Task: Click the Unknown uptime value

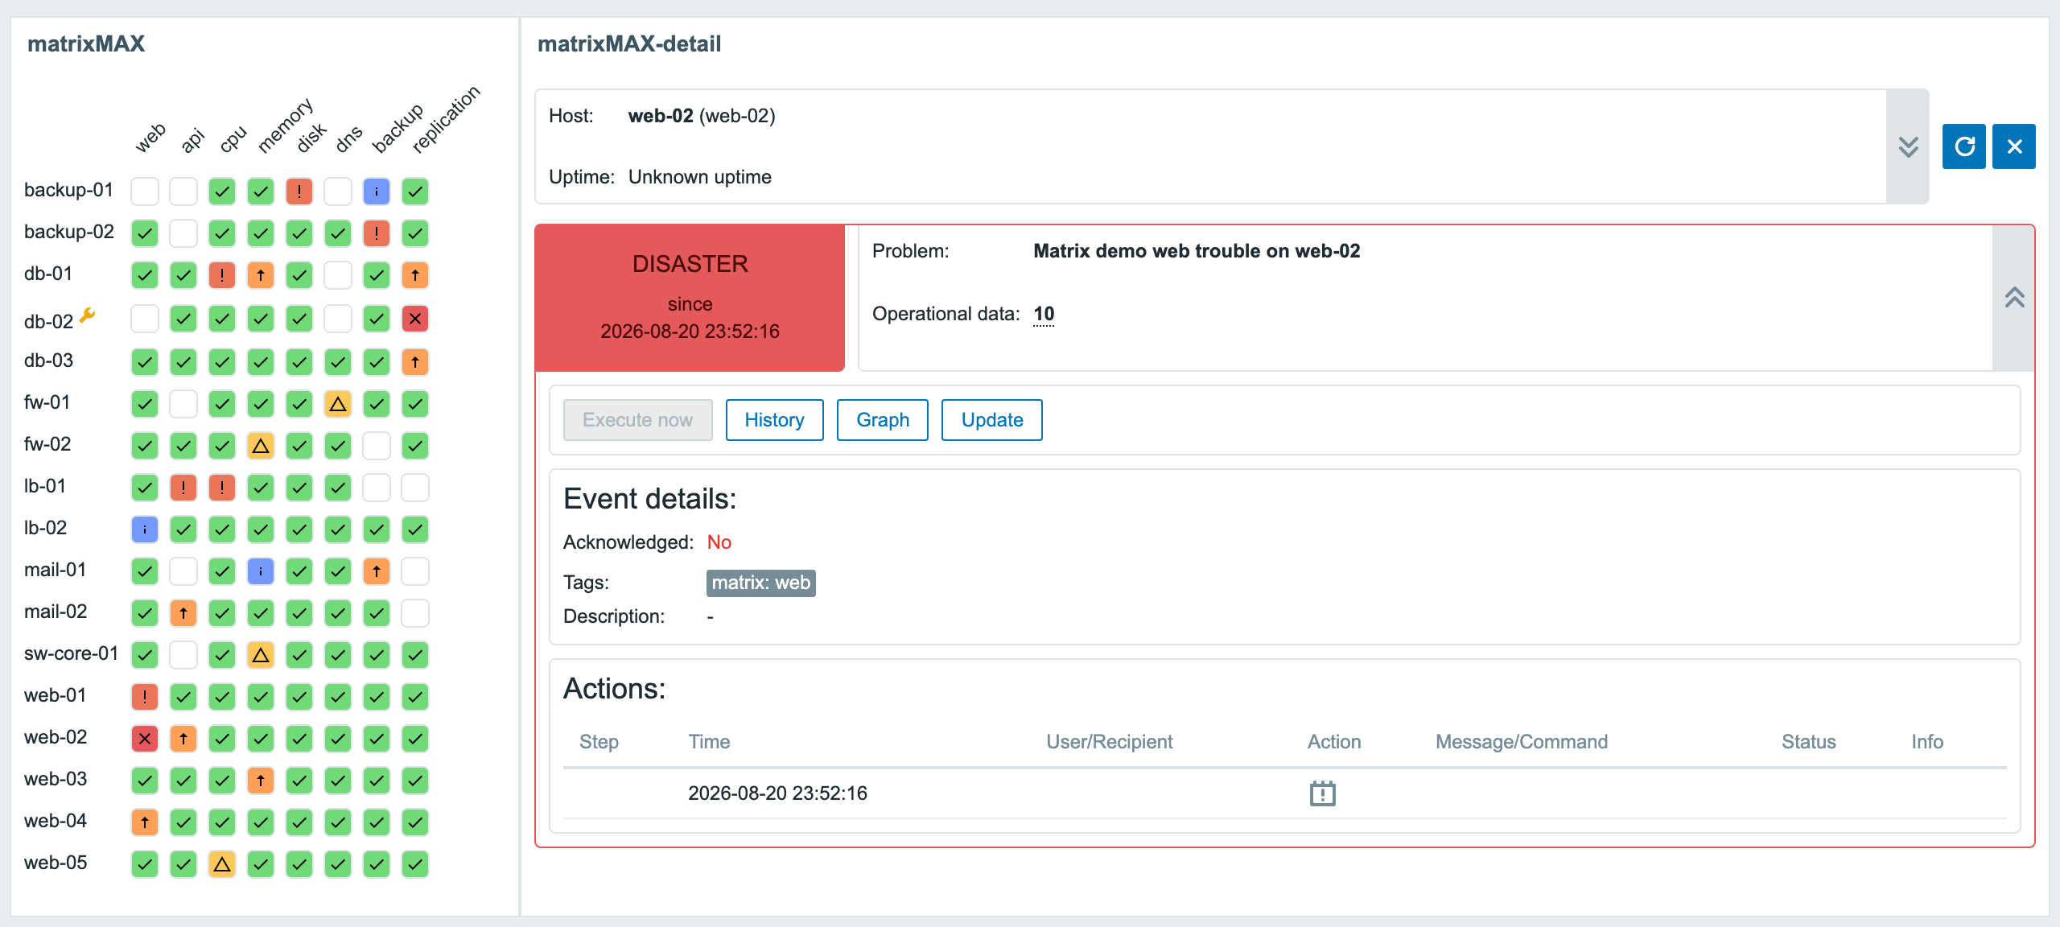Action: tap(699, 177)
